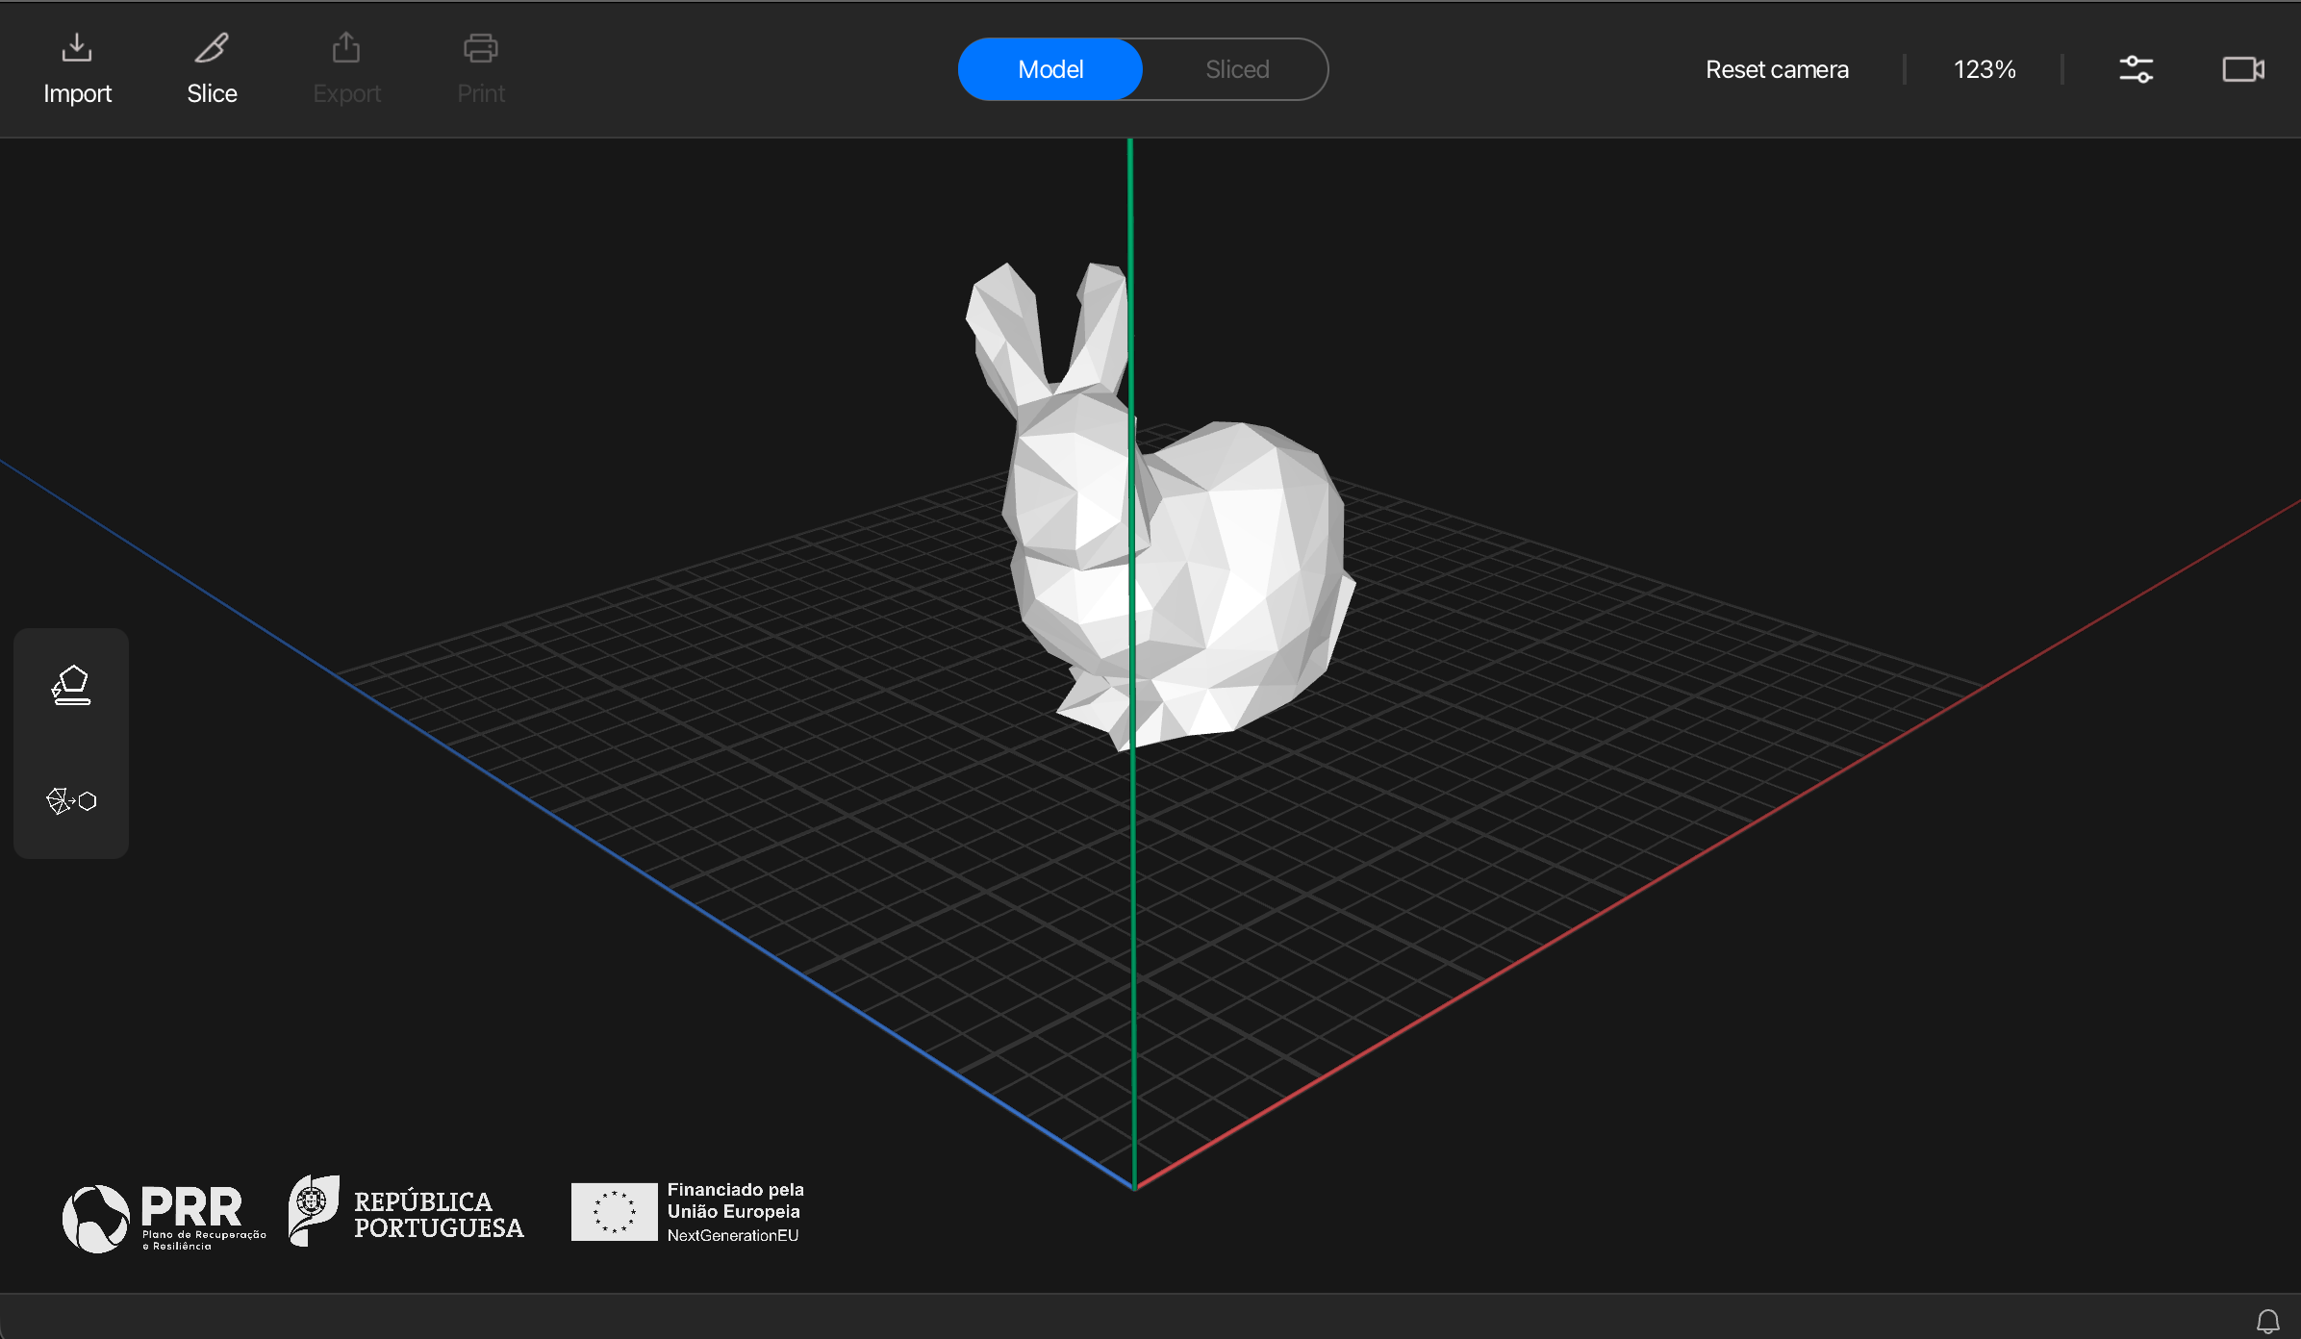Open notifications bell icon
The height and width of the screenshot is (1339, 2301).
(2267, 1321)
